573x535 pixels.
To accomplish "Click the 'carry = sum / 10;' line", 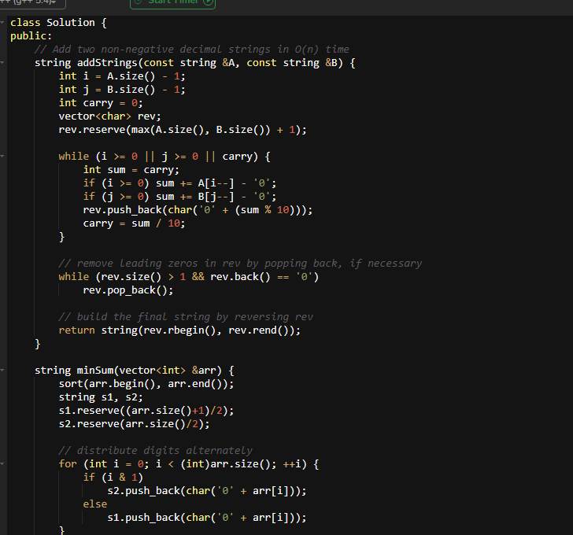I will (x=134, y=223).
